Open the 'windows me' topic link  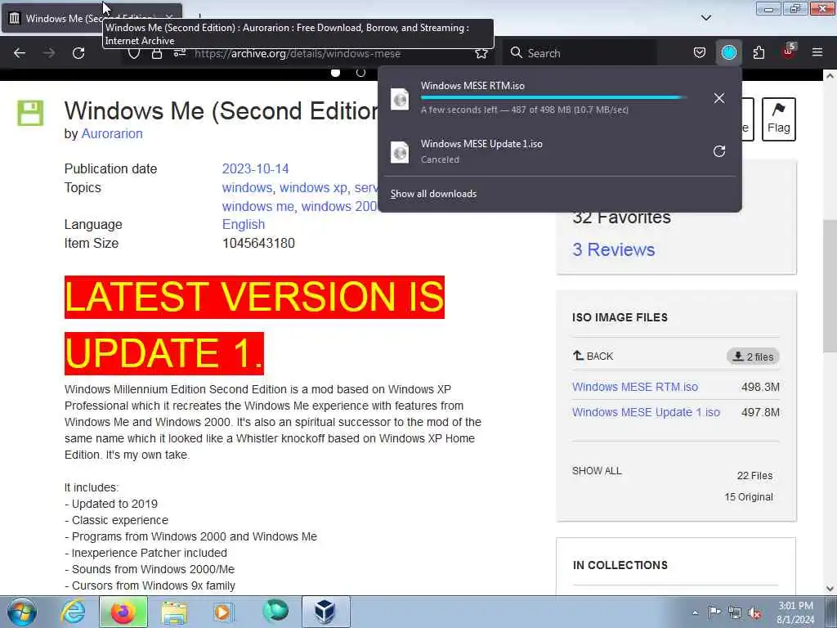257,206
